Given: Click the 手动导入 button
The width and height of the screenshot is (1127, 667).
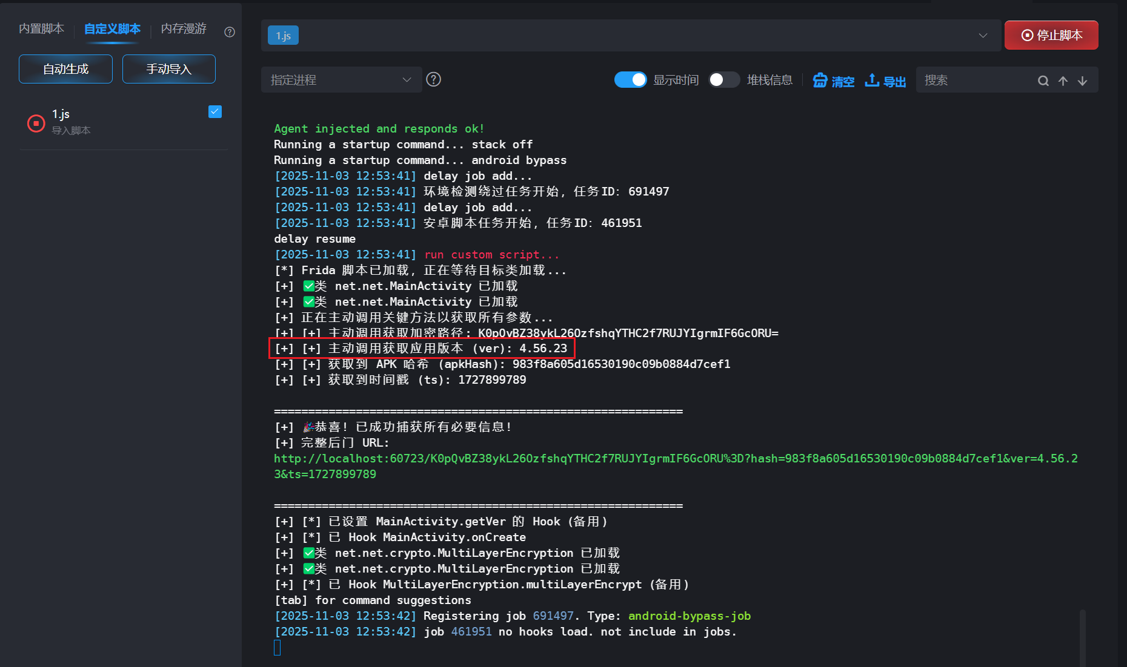Looking at the screenshot, I should click(168, 69).
